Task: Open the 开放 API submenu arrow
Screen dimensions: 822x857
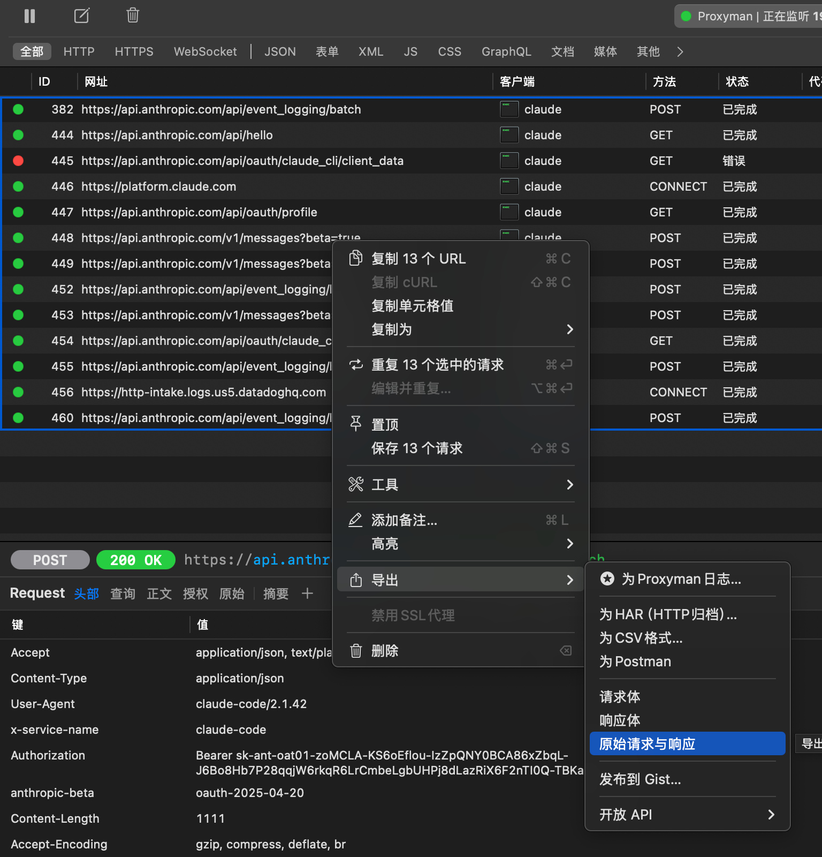Action: 771,814
